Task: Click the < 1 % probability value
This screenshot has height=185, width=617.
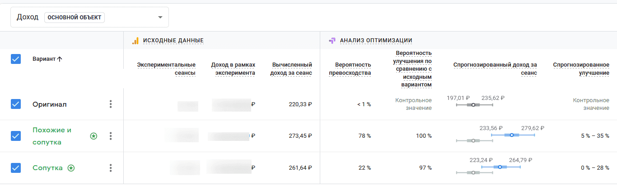Action: [x=364, y=104]
